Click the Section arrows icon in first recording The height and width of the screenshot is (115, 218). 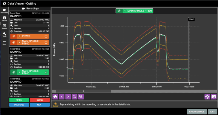coord(12,28)
